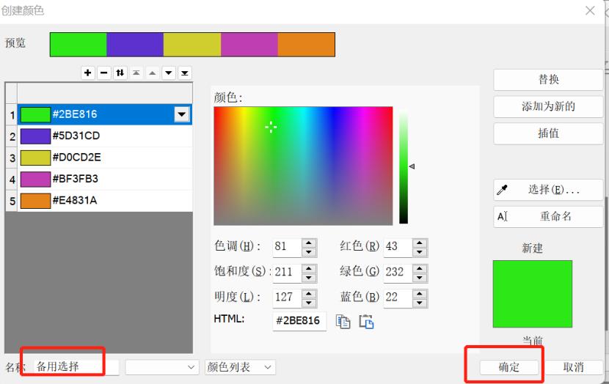Click the 重命名 button
Screen dimensions: 609x384
tap(548, 216)
